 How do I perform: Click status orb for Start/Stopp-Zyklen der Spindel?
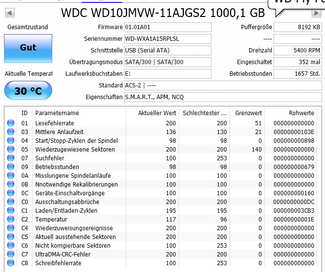(11, 140)
